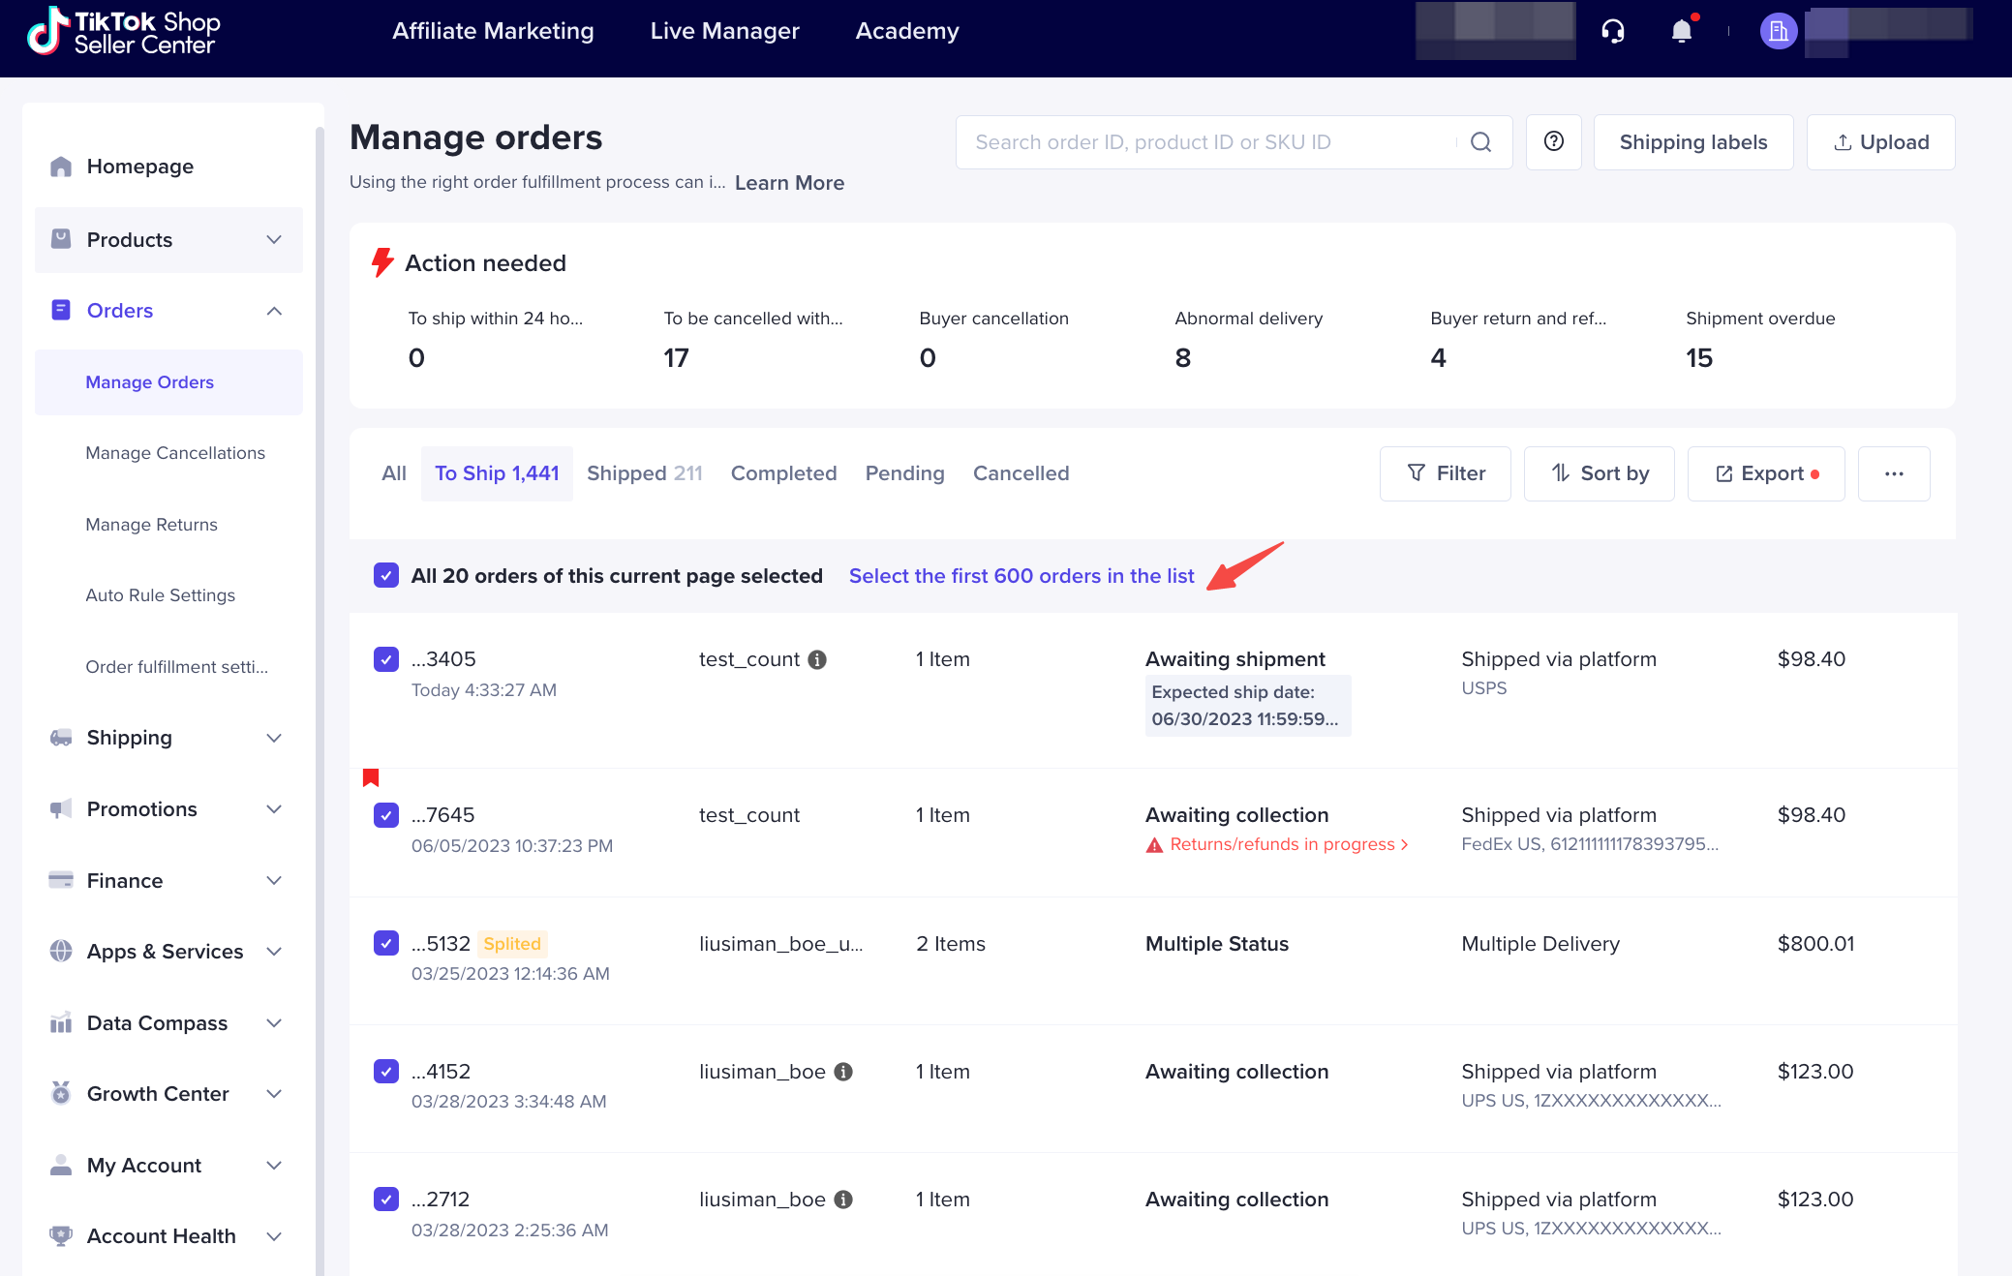Expand the Apps & Services chevron

click(274, 952)
